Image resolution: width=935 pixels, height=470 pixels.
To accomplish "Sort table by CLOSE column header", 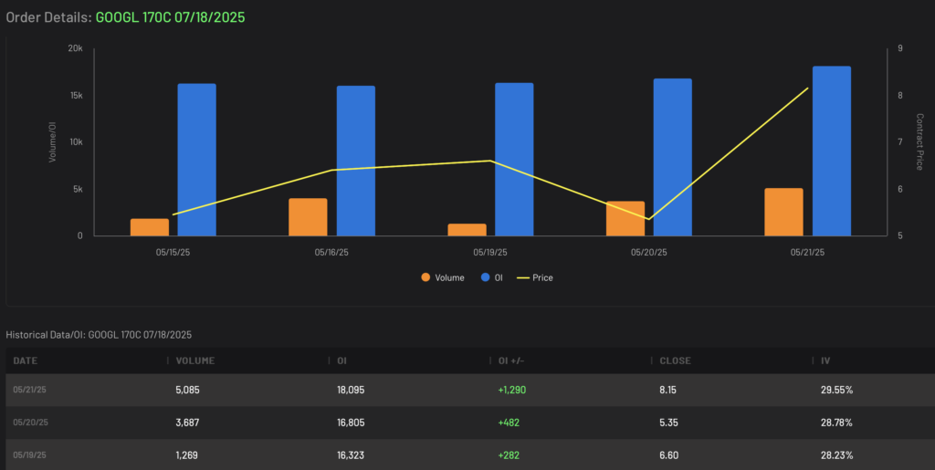I will click(x=675, y=361).
